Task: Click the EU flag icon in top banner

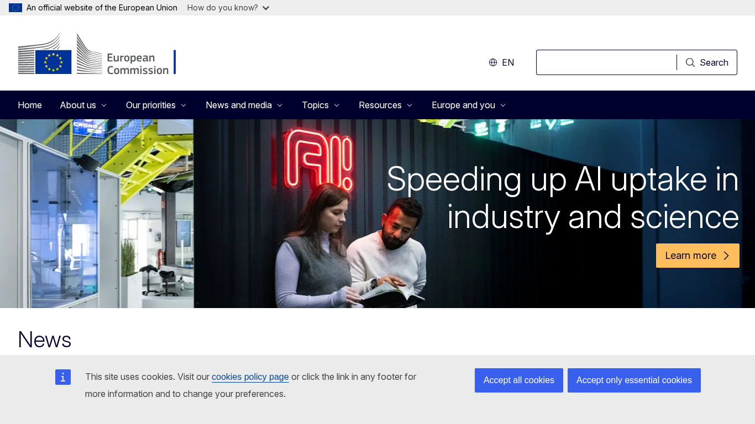Action: point(15,8)
